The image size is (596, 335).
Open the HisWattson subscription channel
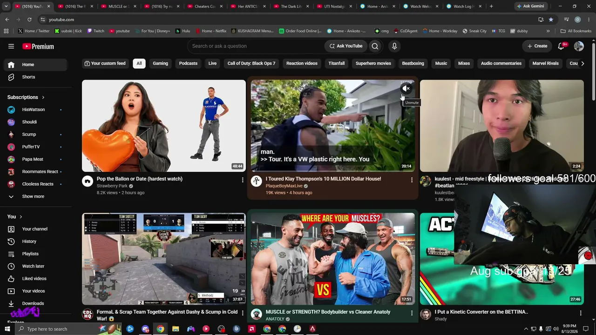click(35, 110)
